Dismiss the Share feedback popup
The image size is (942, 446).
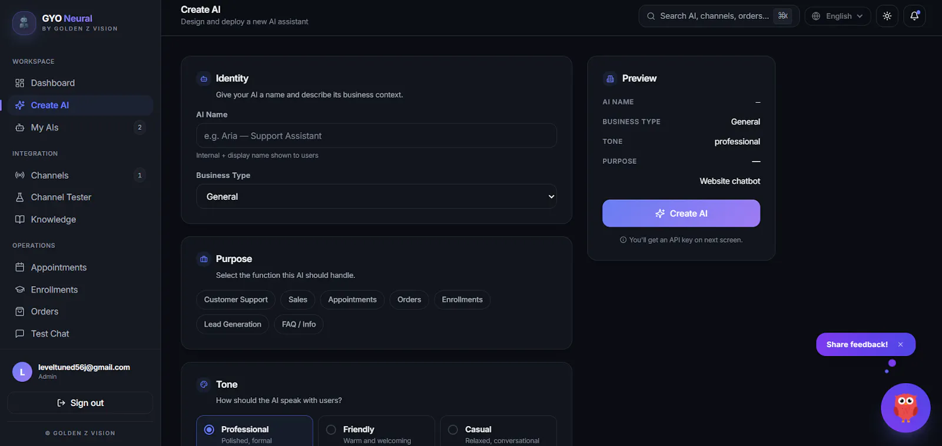coord(900,344)
